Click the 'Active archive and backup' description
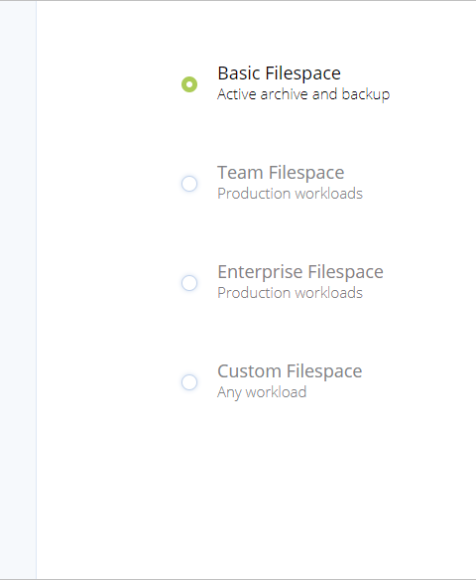476x580 pixels. point(303,94)
